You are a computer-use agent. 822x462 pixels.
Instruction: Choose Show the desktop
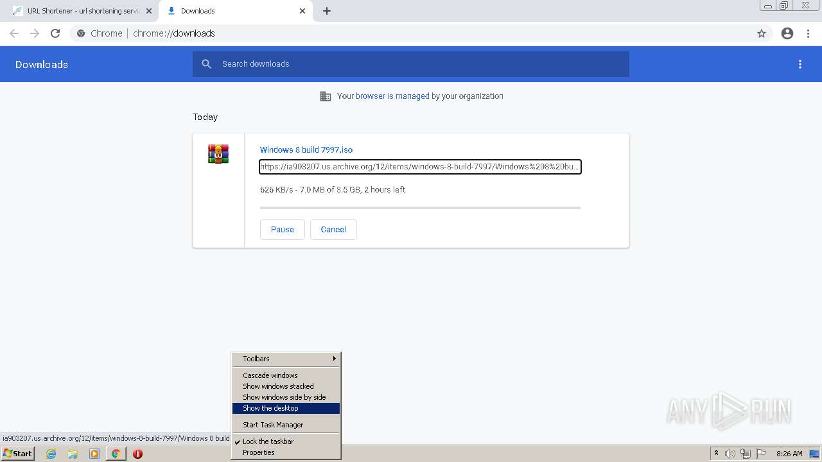[286, 408]
